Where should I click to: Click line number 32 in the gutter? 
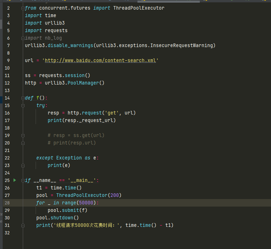pos(7,233)
